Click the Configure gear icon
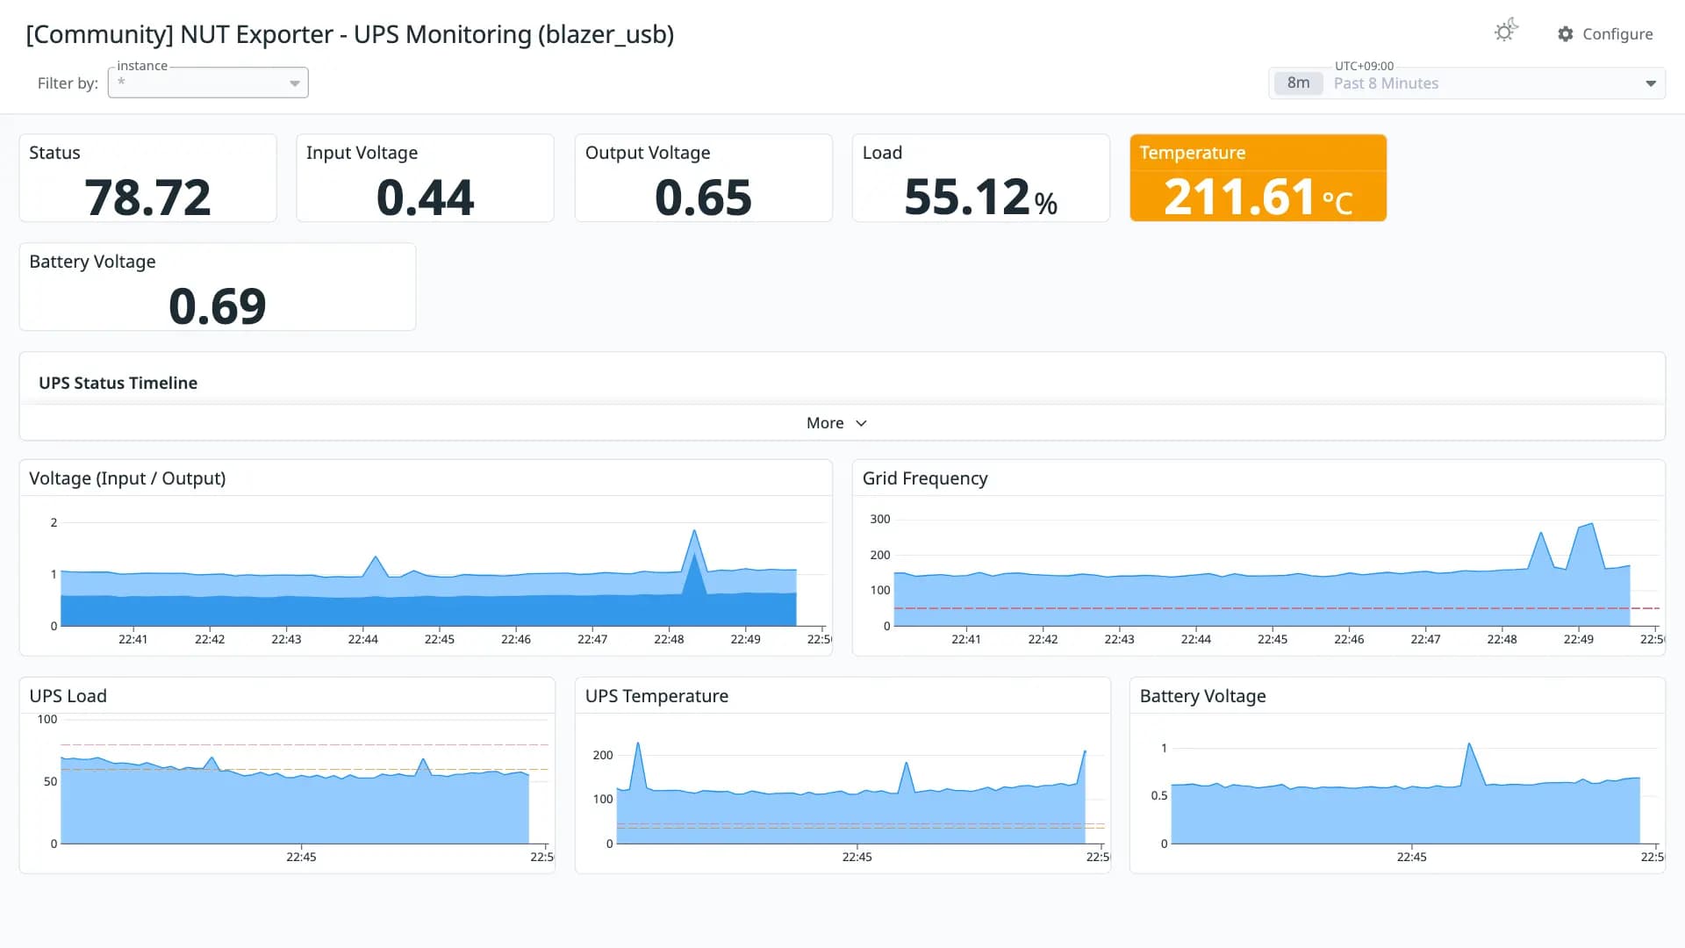 [1566, 34]
